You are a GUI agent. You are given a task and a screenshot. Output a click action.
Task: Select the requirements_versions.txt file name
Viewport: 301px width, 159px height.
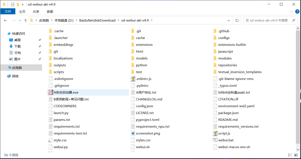[x=238, y=127]
